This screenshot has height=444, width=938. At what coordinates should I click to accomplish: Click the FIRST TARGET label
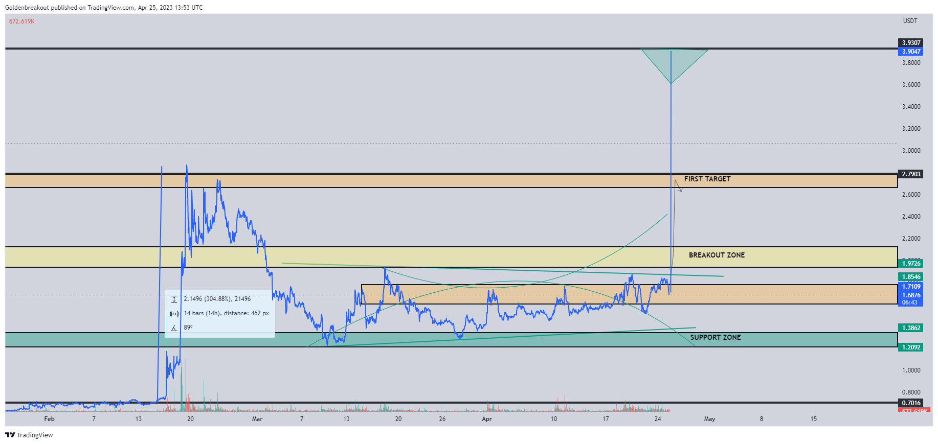(x=707, y=179)
